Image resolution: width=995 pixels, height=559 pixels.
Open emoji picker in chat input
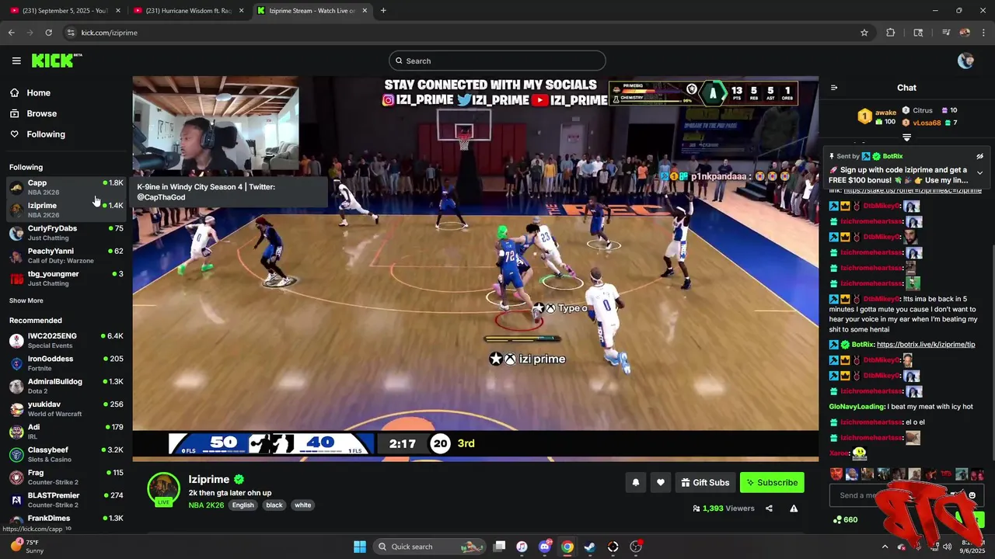point(972,495)
